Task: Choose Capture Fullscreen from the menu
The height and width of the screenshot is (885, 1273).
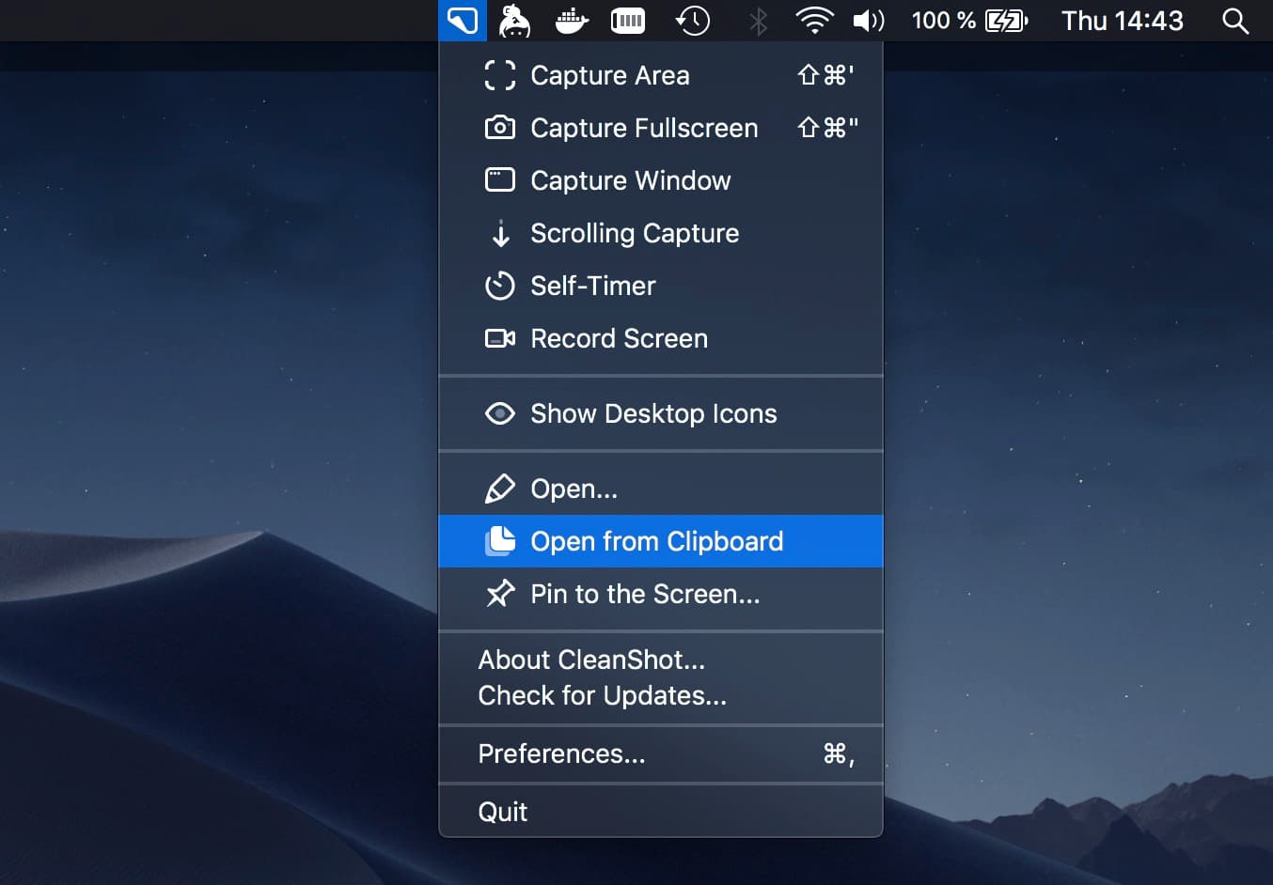Action: click(x=644, y=128)
